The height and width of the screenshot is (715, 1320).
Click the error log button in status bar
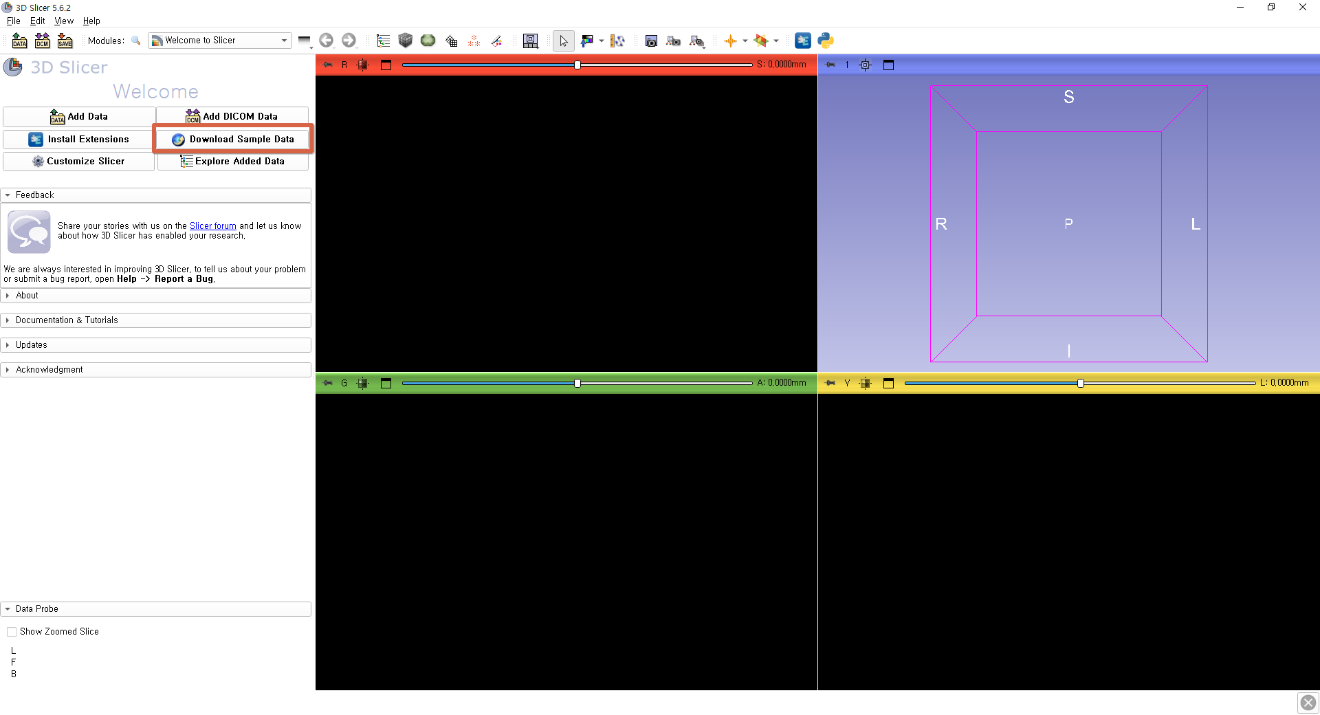tap(1308, 703)
